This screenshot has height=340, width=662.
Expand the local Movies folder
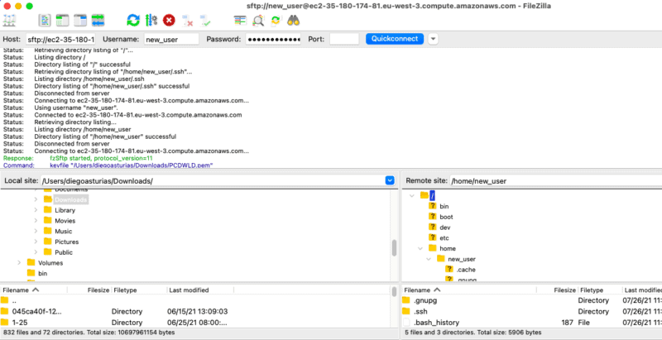coord(36,221)
